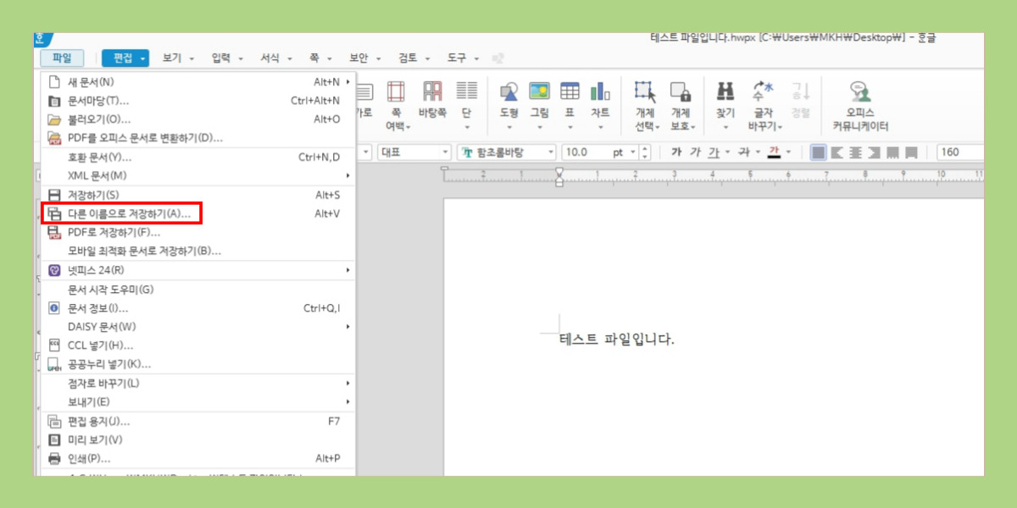Image resolution: width=1017 pixels, height=508 pixels.
Task: Open the 파일 menu
Action: (62, 58)
